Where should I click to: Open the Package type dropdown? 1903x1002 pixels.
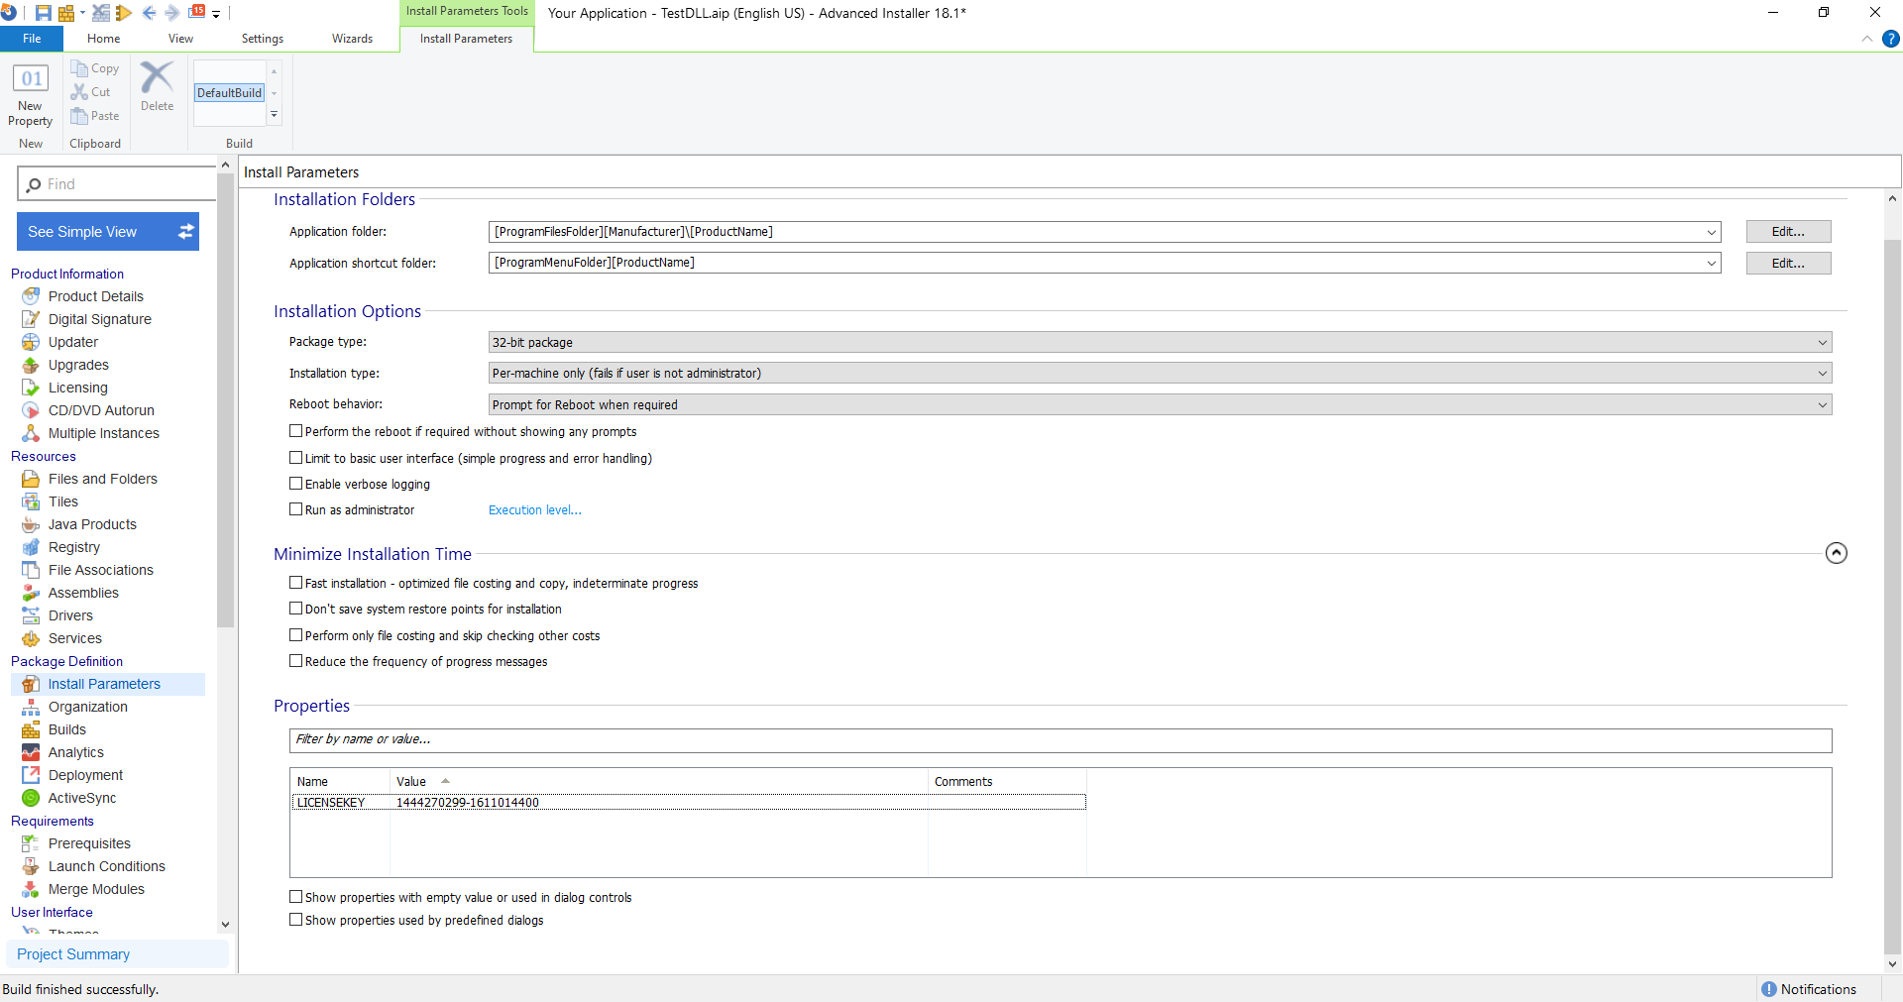[1159, 343]
